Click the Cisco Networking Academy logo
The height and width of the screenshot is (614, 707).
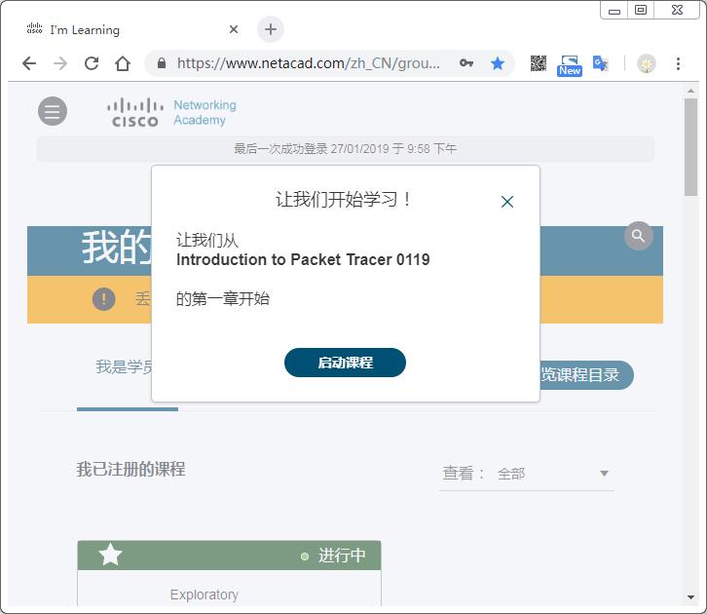click(171, 113)
